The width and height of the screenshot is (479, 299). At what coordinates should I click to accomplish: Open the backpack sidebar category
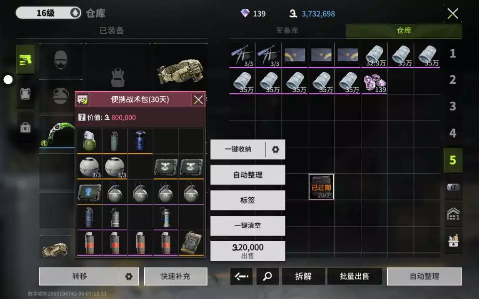[x=25, y=93]
